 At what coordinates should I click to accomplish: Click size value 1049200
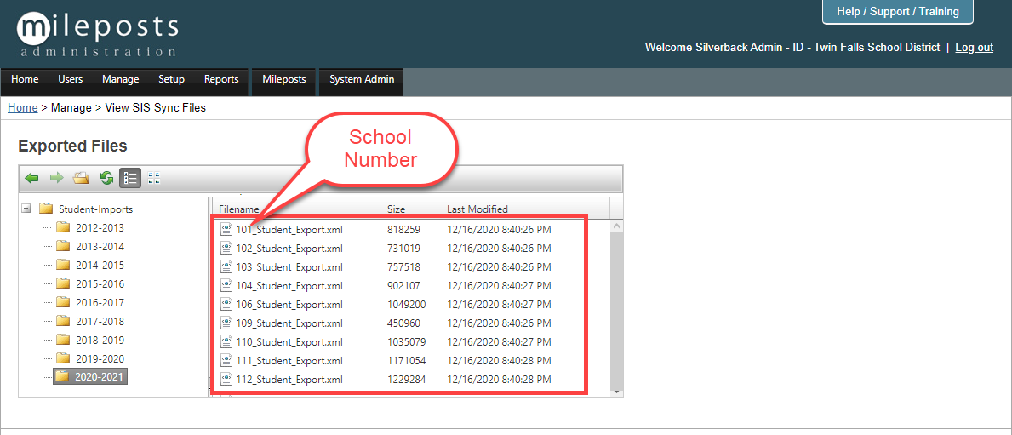pos(407,304)
